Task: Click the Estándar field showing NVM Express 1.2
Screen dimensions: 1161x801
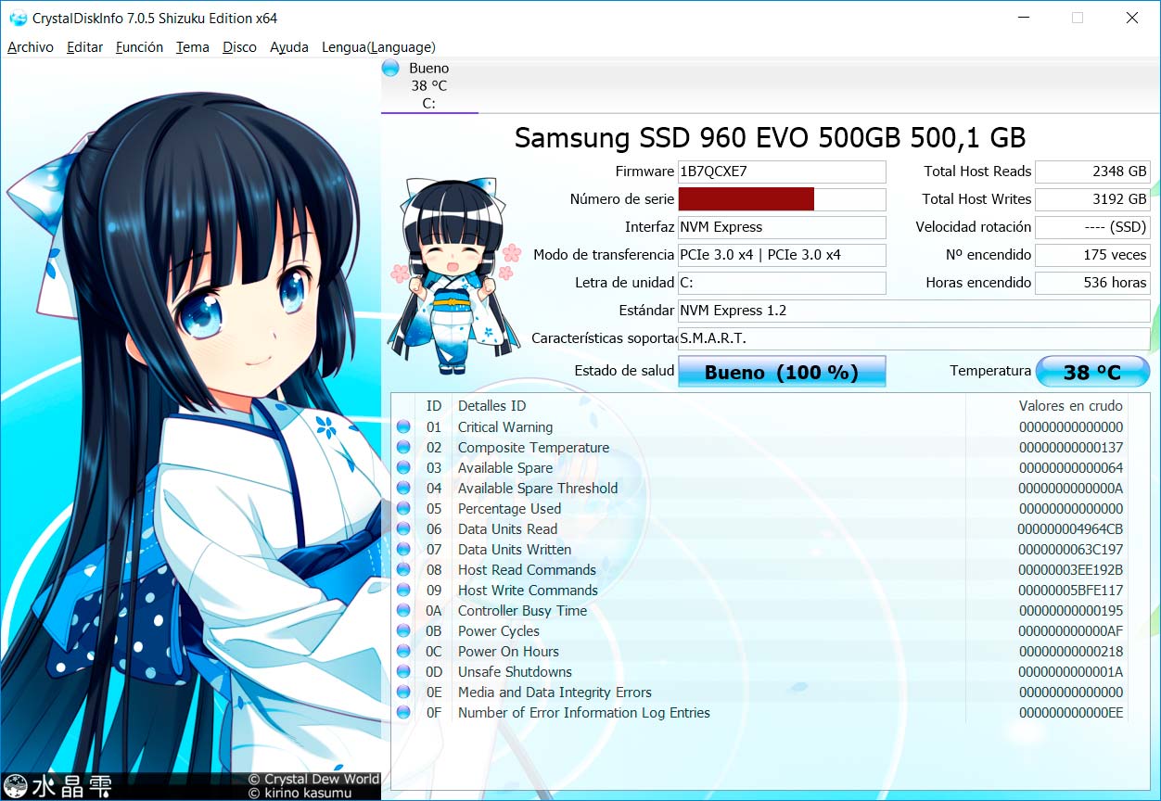Action: 914,311
